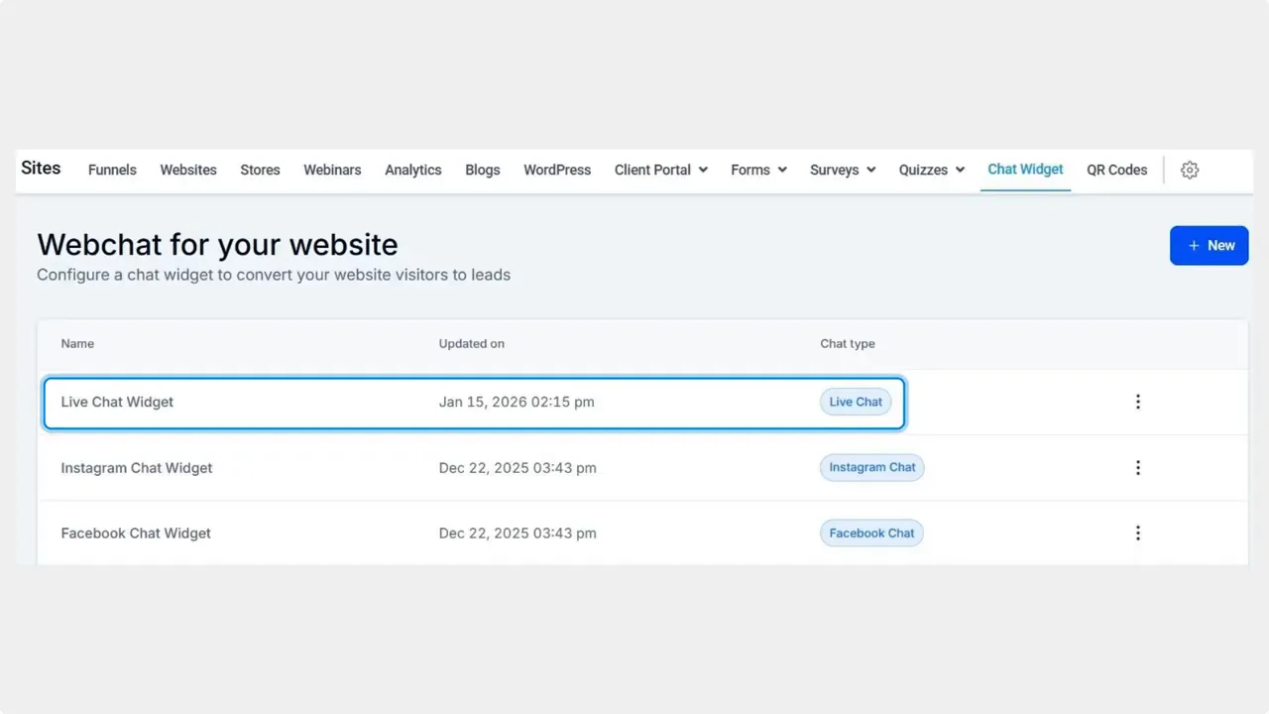This screenshot has width=1269, height=714.
Task: Open the kebab menu for Live Chat Widget
Action: coord(1137,402)
